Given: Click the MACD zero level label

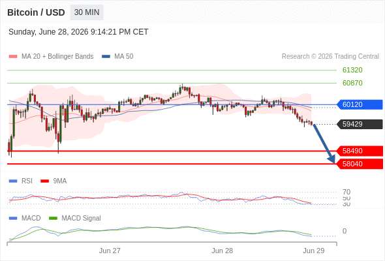Looking at the screenshot, I should 345,231.
